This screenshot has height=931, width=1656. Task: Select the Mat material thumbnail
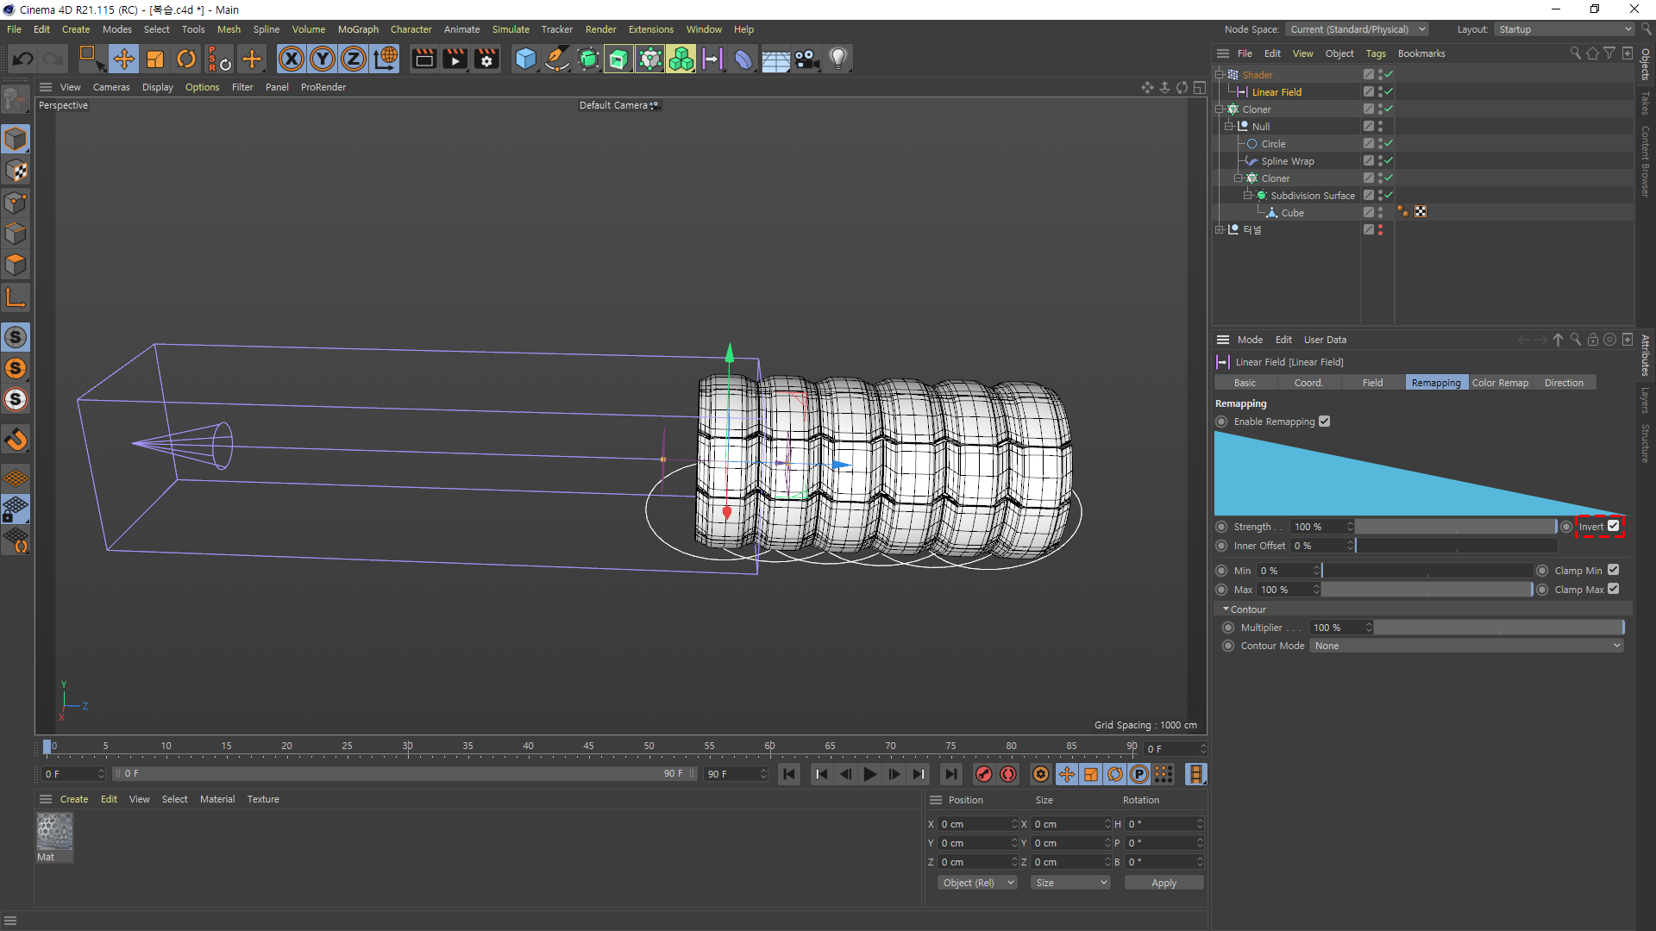(x=54, y=833)
